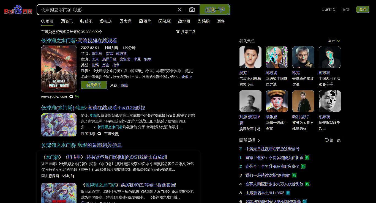Open hot search 国家卫健委 item
376x203 pixels.
pos(274,158)
